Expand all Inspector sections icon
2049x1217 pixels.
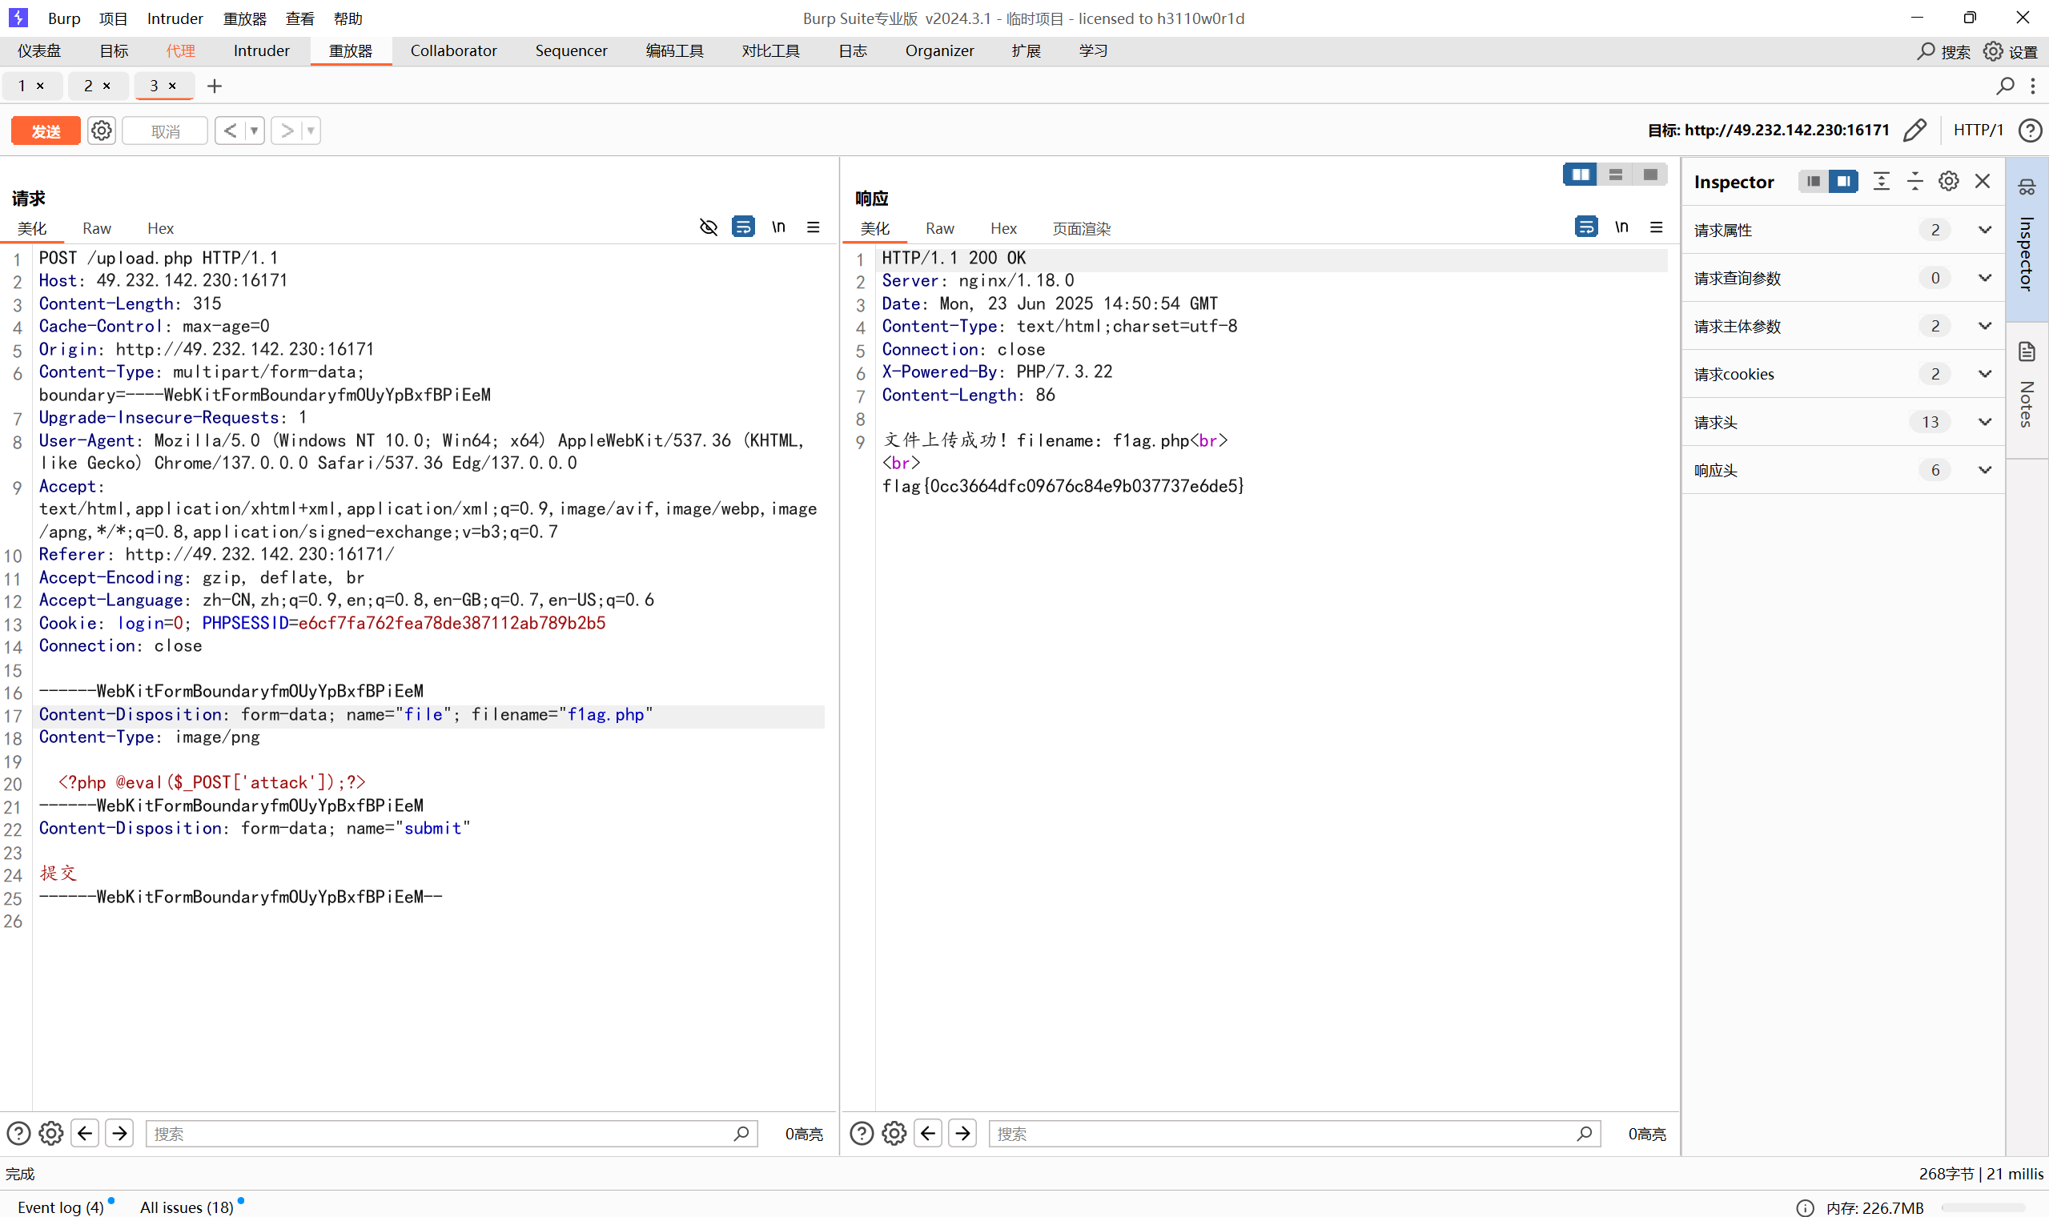click(x=1882, y=181)
